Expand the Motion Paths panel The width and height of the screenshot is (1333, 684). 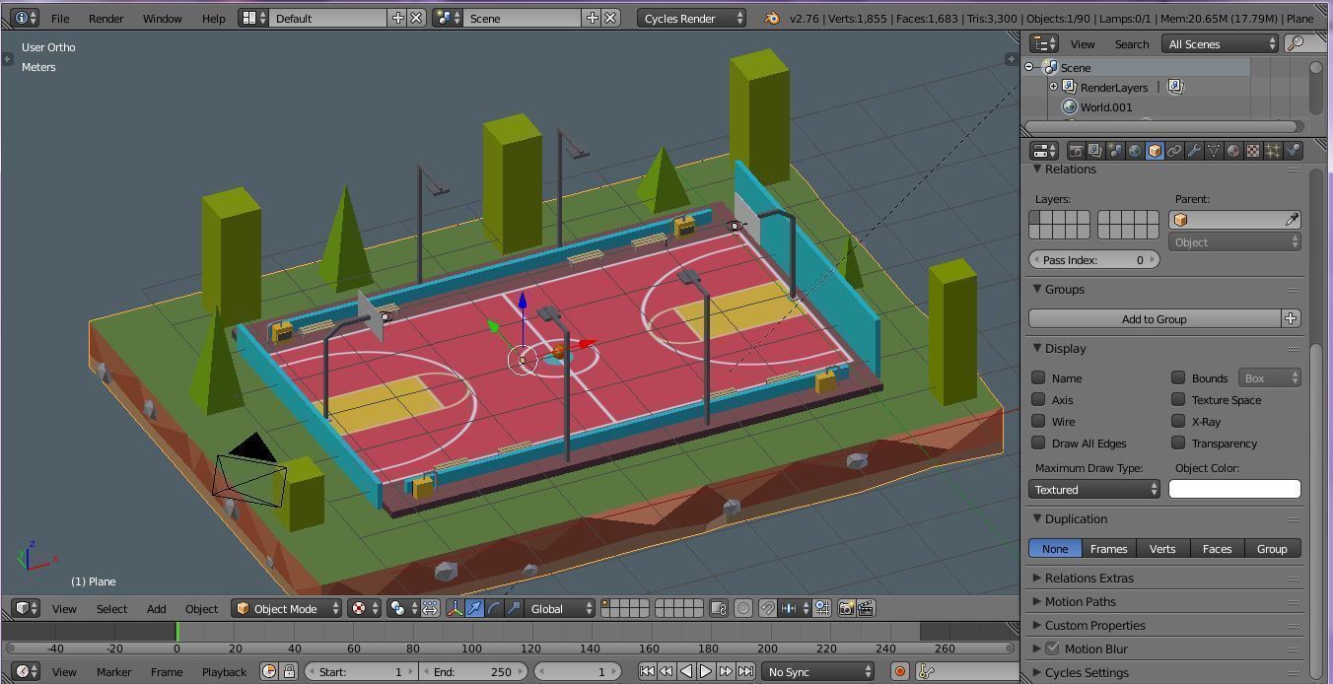(x=1081, y=601)
